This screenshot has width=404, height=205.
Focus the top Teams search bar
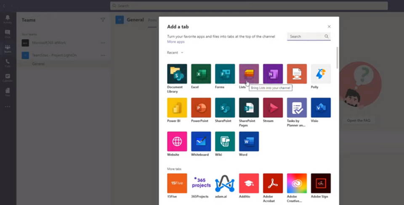[249, 5]
